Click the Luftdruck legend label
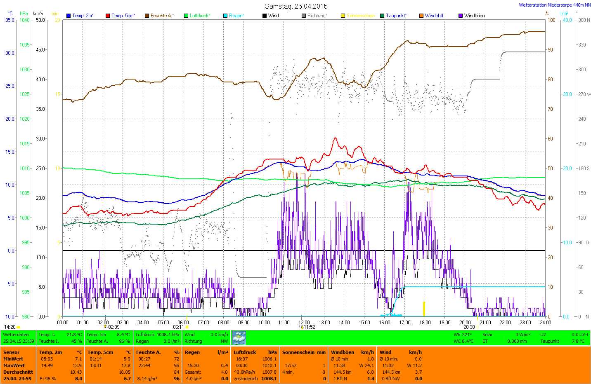Image resolution: width=591 pixels, height=384 pixels. 200,16
